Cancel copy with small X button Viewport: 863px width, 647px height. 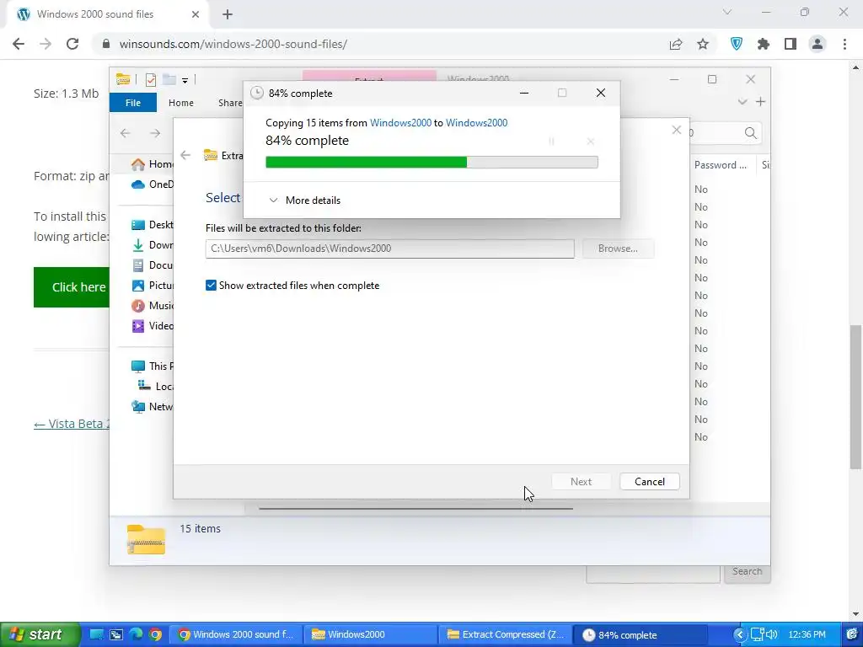pyautogui.click(x=591, y=142)
